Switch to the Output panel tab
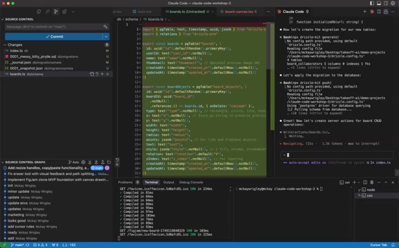Image resolution: width=399 pixels, height=248 pixels. pos(168,183)
